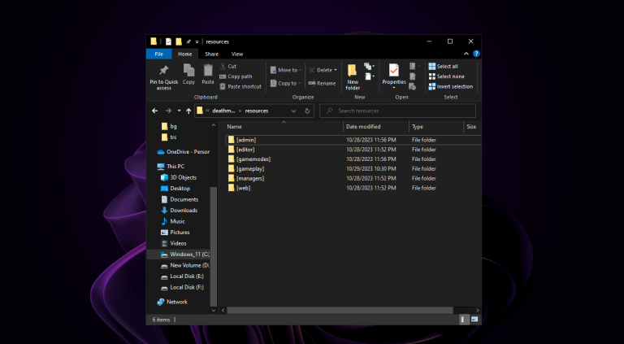Switch to large icons view in status bar
This screenshot has width=624, height=344.
pos(476,320)
